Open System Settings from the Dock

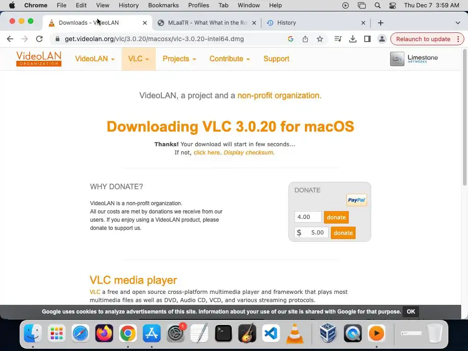(175, 333)
